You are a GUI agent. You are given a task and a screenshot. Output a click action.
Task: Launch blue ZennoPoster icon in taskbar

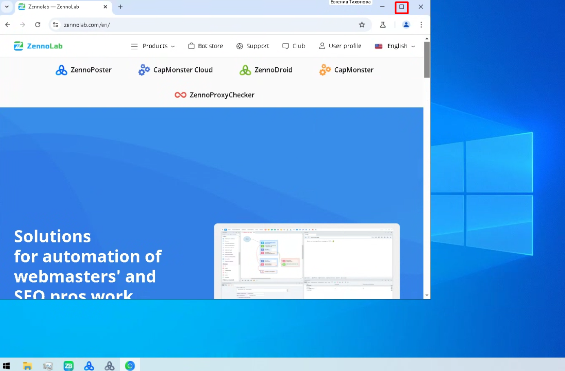(89, 366)
